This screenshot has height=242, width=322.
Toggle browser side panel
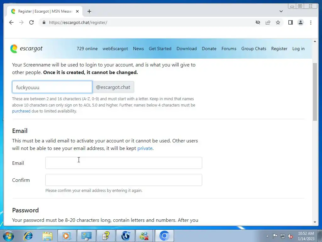pyautogui.click(x=290, y=22)
